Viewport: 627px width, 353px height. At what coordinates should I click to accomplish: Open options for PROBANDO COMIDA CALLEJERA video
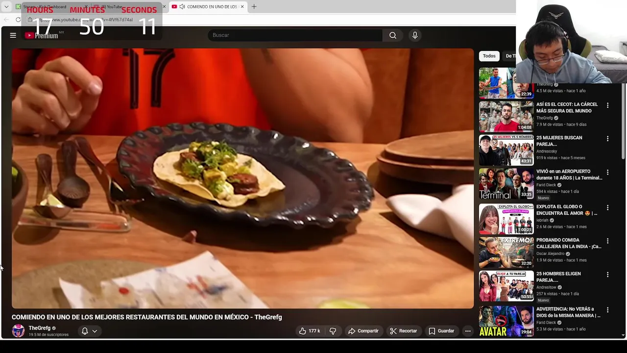608,241
